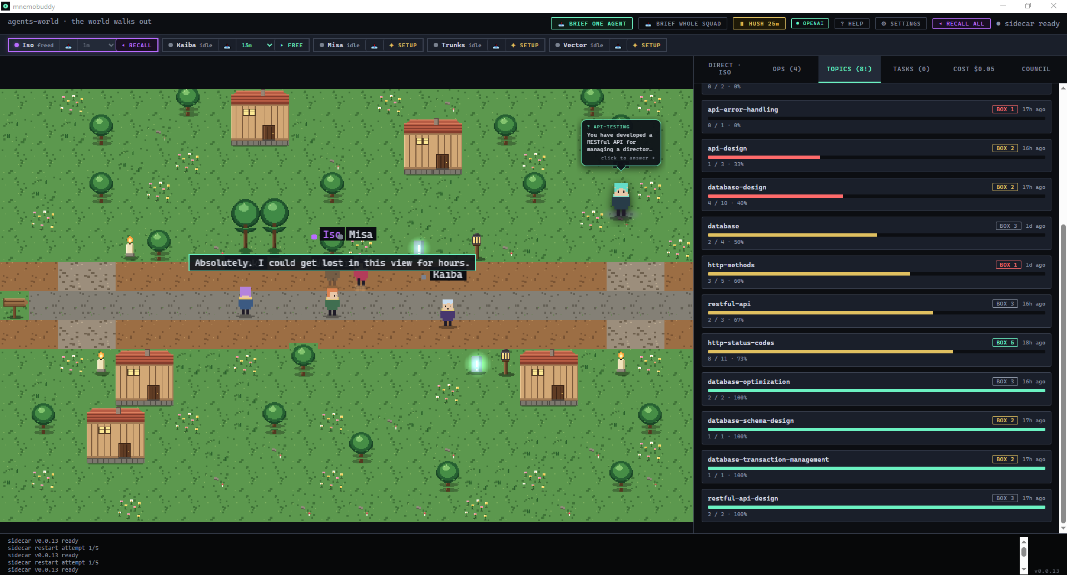Image resolution: width=1067 pixels, height=575 pixels.
Task: Click the teal-haired character on the grass
Action: (621, 200)
